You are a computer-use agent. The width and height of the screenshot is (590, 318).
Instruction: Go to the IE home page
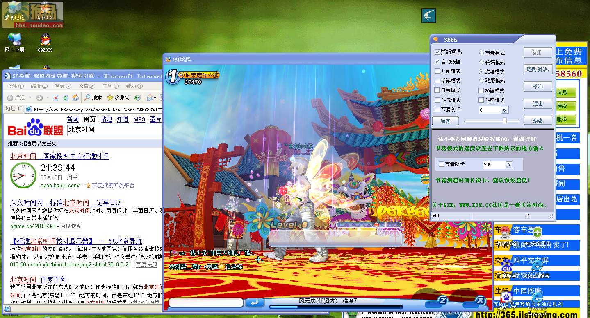75,98
